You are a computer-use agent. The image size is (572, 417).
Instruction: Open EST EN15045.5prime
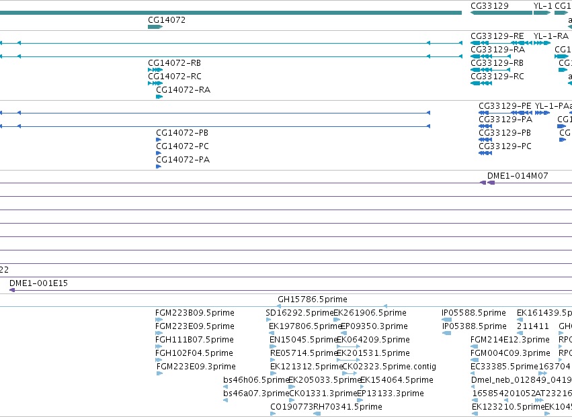coord(304,340)
